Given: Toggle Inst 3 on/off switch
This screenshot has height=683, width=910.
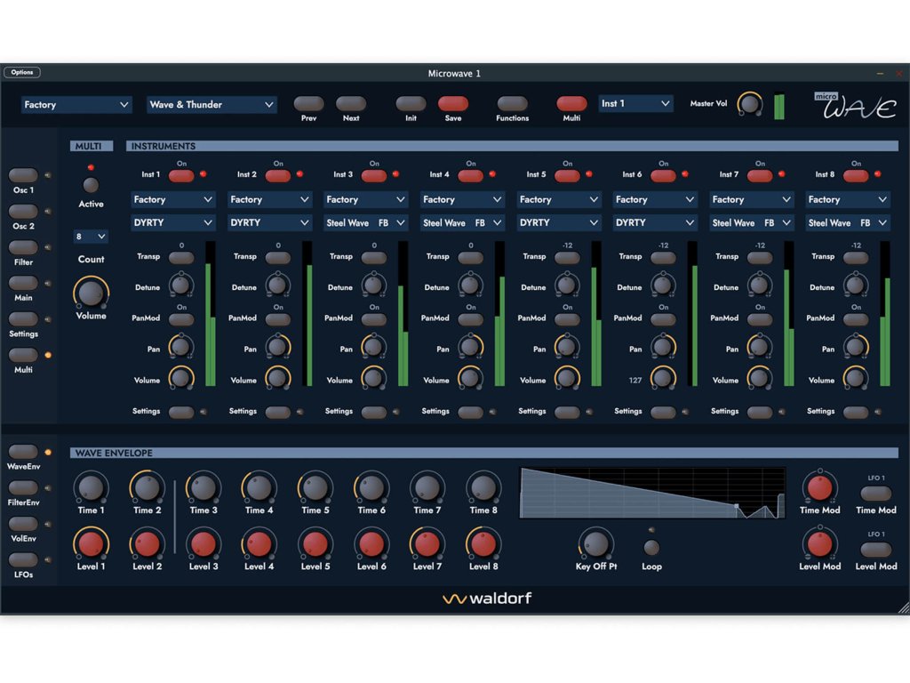Looking at the screenshot, I should point(374,175).
